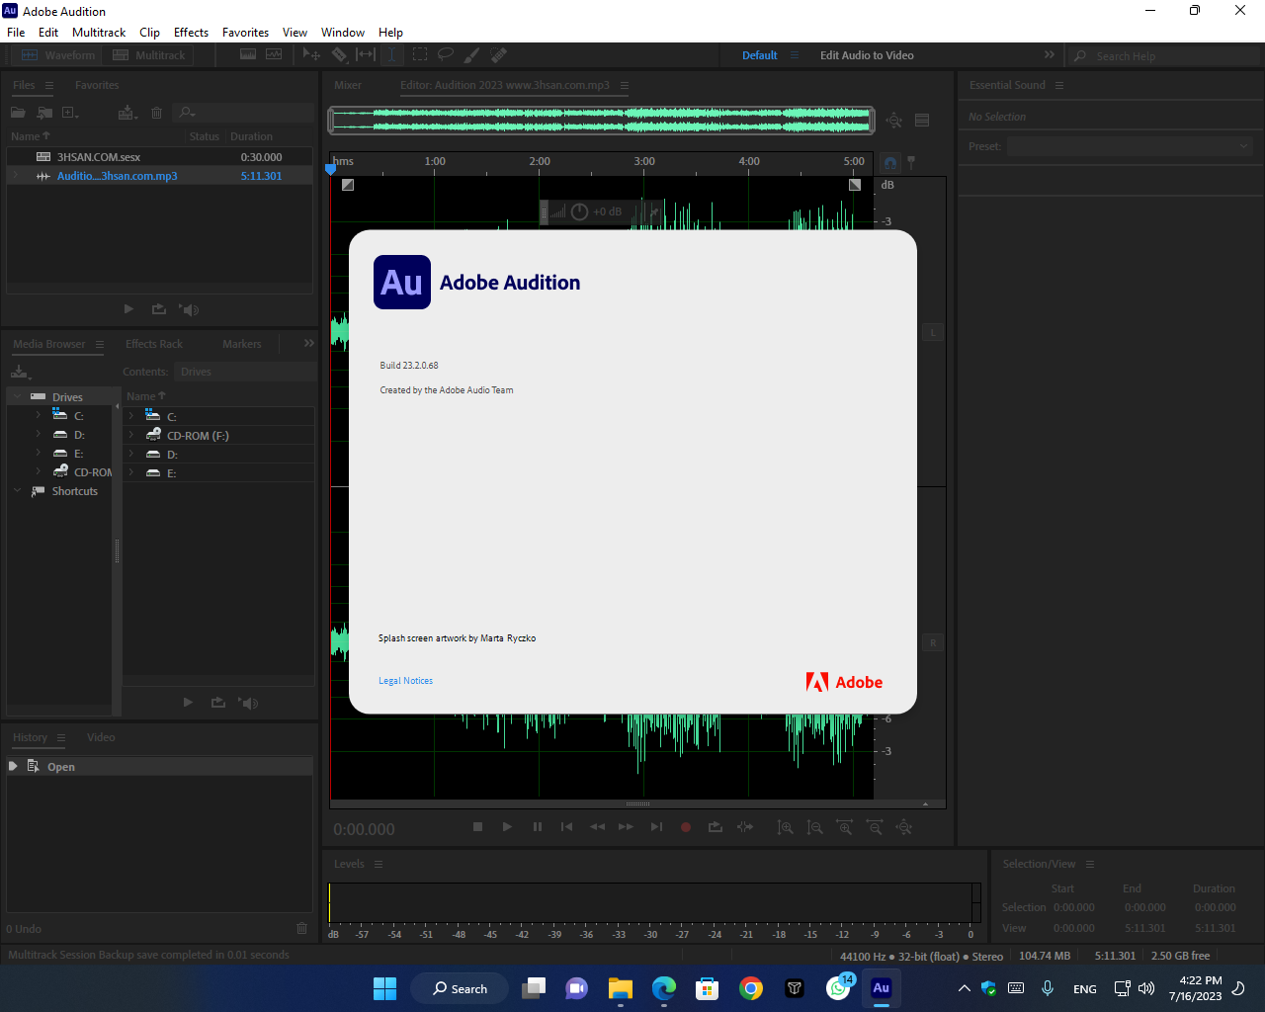Click Zoom In Amplitude icon
The image size is (1265, 1012).
pos(785,827)
